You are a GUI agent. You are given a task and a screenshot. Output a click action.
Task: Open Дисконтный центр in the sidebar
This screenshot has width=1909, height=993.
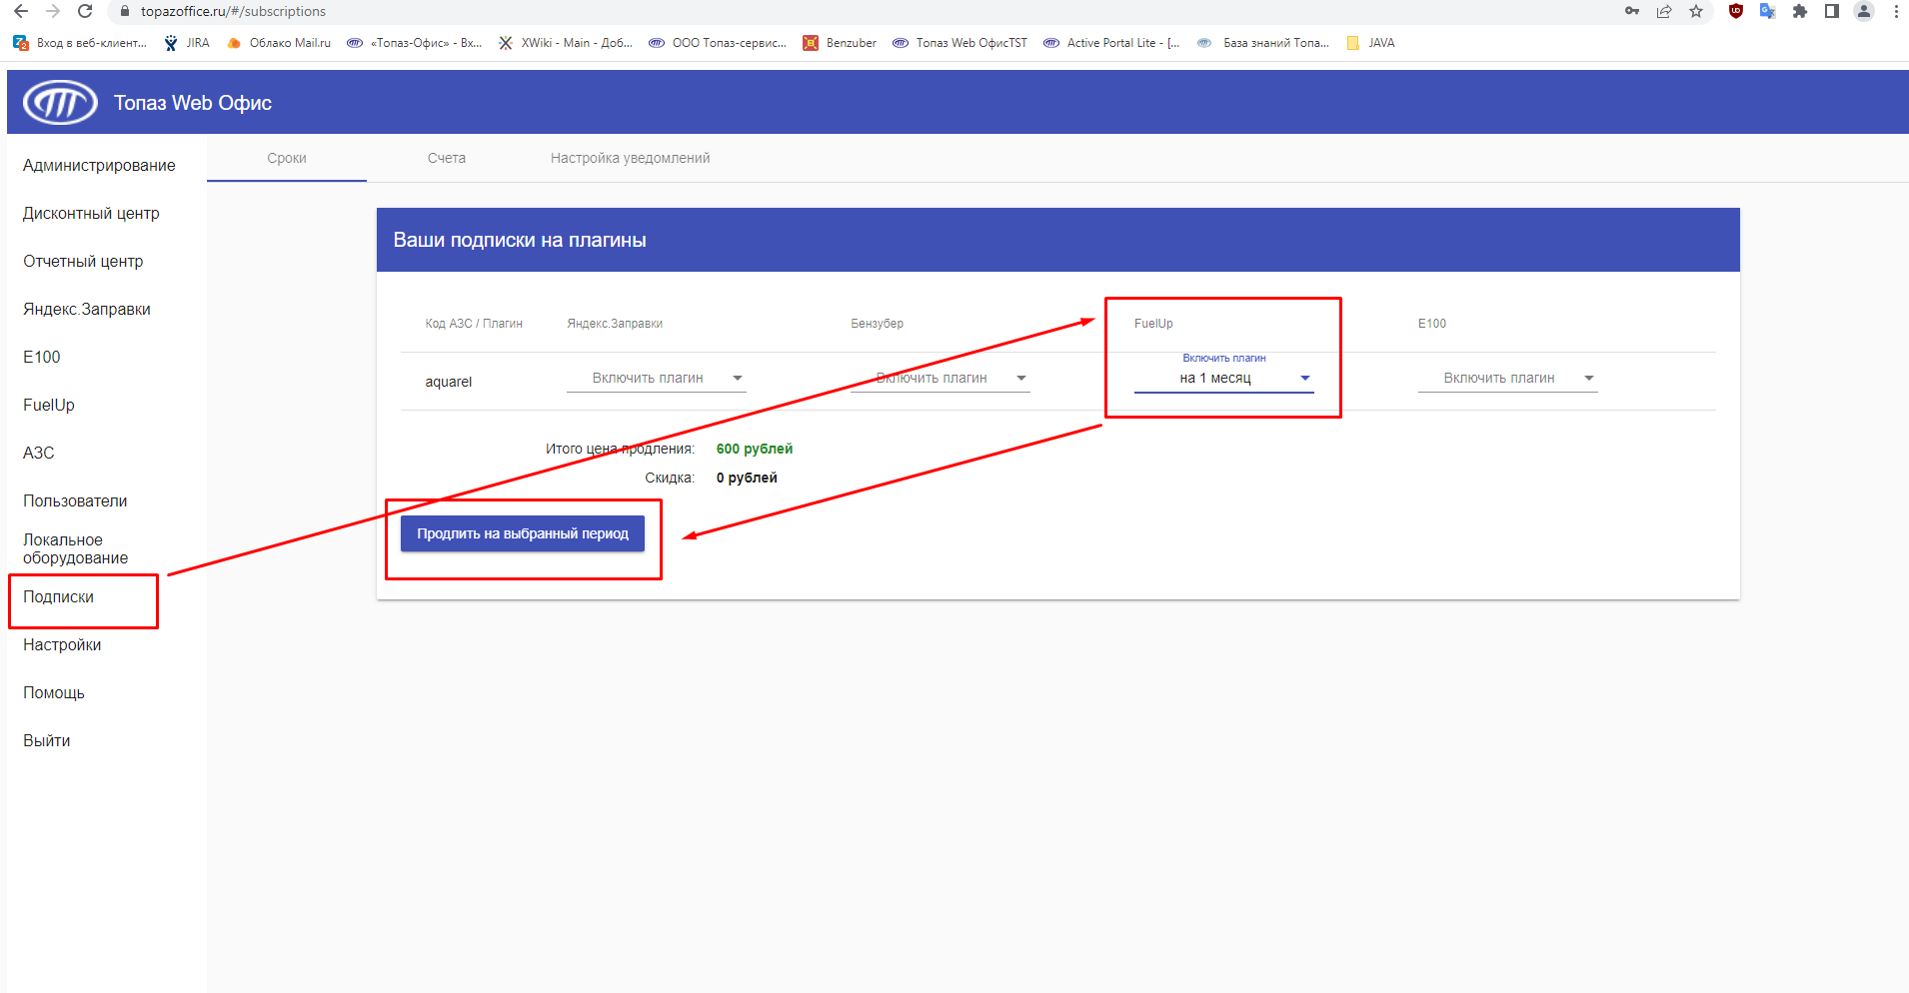click(91, 213)
